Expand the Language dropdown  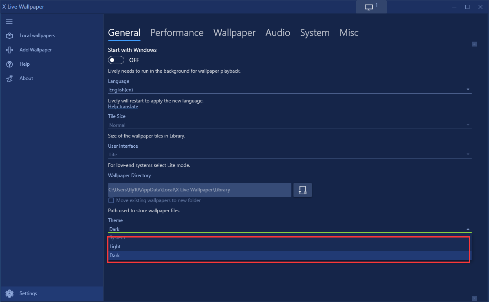[468, 89]
